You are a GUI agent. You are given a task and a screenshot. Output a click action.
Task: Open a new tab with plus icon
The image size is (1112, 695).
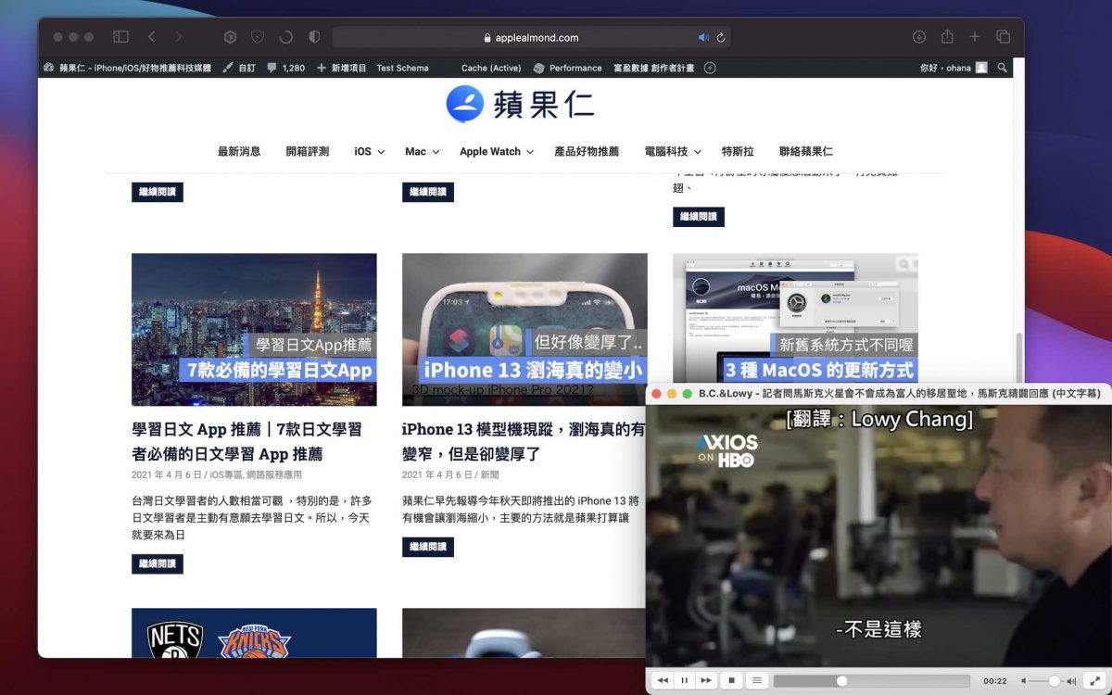coord(975,37)
